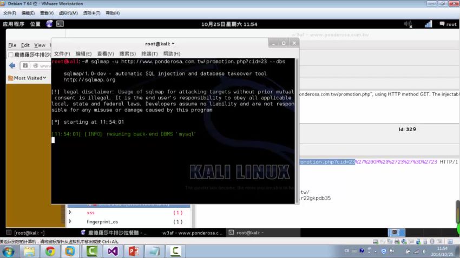
Task: Open Google Chrome from Windows taskbar
Action: [50, 252]
